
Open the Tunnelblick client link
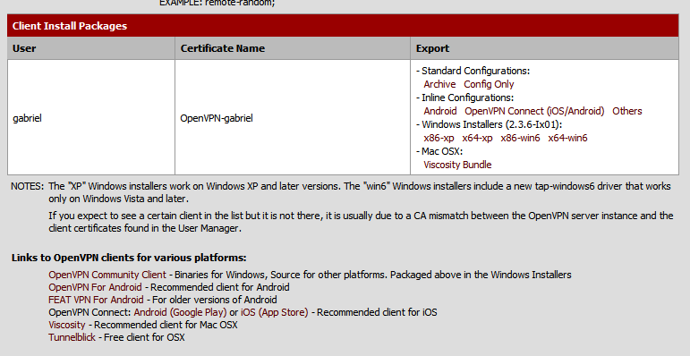(x=72, y=337)
